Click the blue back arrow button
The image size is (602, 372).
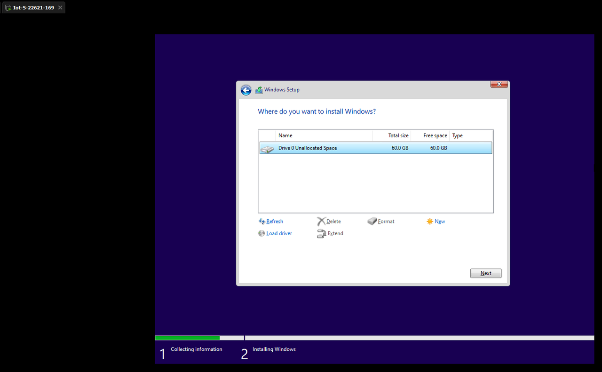click(x=246, y=90)
